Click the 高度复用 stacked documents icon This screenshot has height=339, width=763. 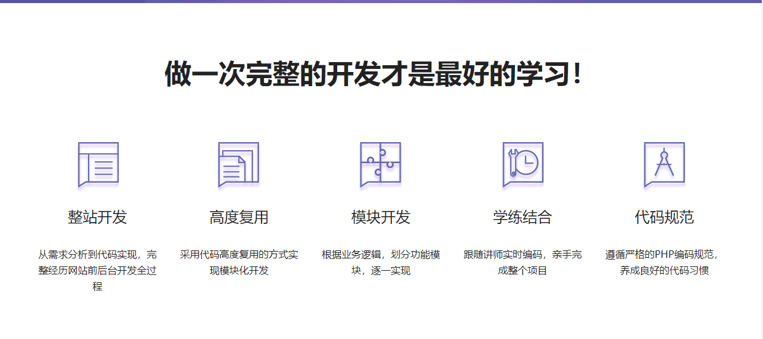point(239,164)
